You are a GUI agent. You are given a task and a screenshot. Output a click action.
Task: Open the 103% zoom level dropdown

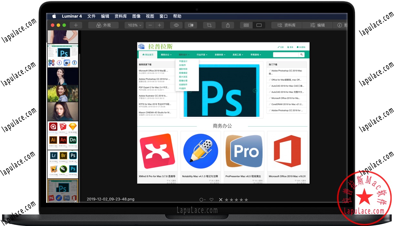pyautogui.click(x=134, y=25)
